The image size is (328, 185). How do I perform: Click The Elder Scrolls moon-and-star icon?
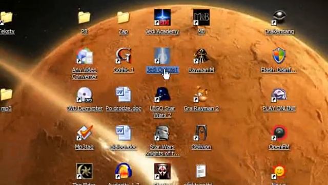[84, 171]
